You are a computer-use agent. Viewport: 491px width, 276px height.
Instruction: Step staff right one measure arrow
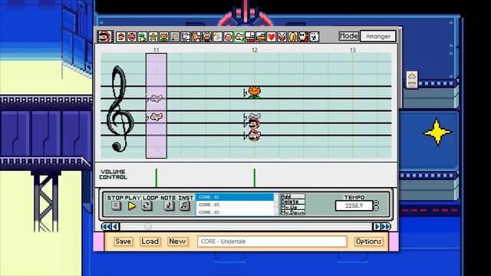pyautogui.click(x=377, y=226)
